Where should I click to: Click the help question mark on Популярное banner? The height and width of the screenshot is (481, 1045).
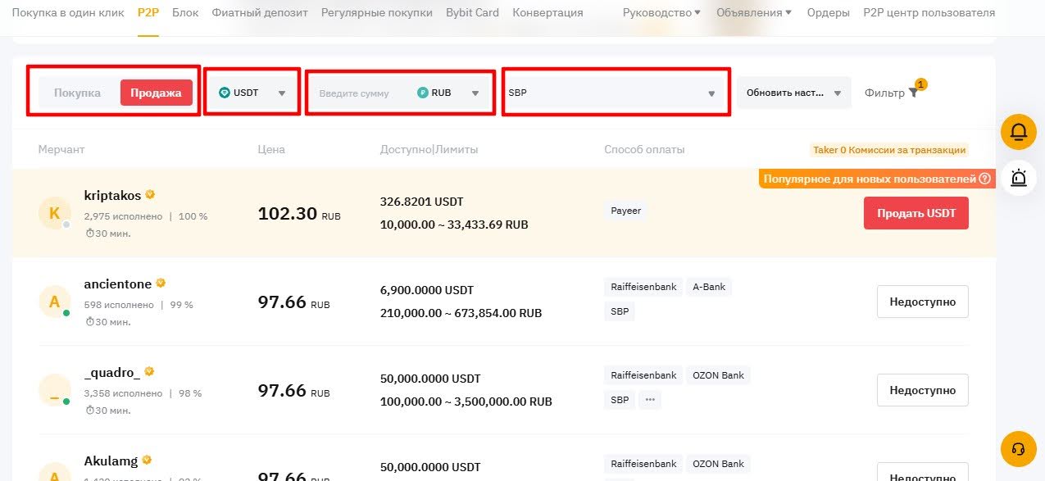pyautogui.click(x=985, y=178)
